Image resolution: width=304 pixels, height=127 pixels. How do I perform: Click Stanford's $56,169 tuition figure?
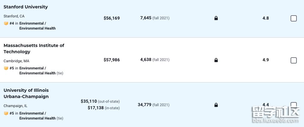(x=112, y=18)
